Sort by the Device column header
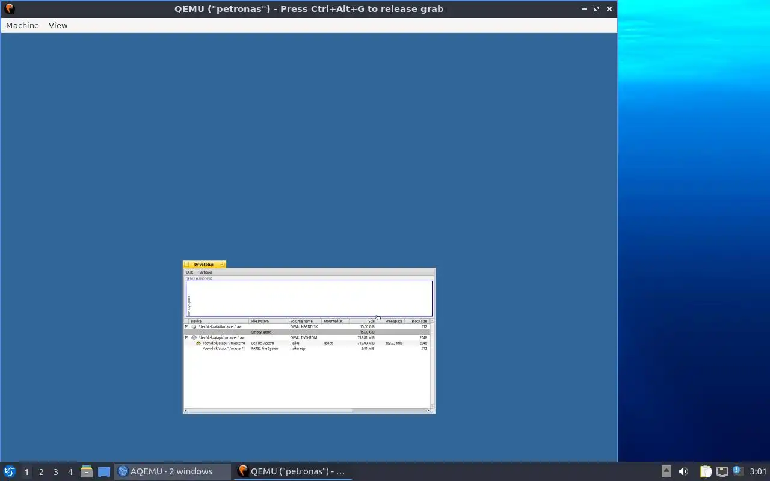Image resolution: width=770 pixels, height=481 pixels. (218, 321)
